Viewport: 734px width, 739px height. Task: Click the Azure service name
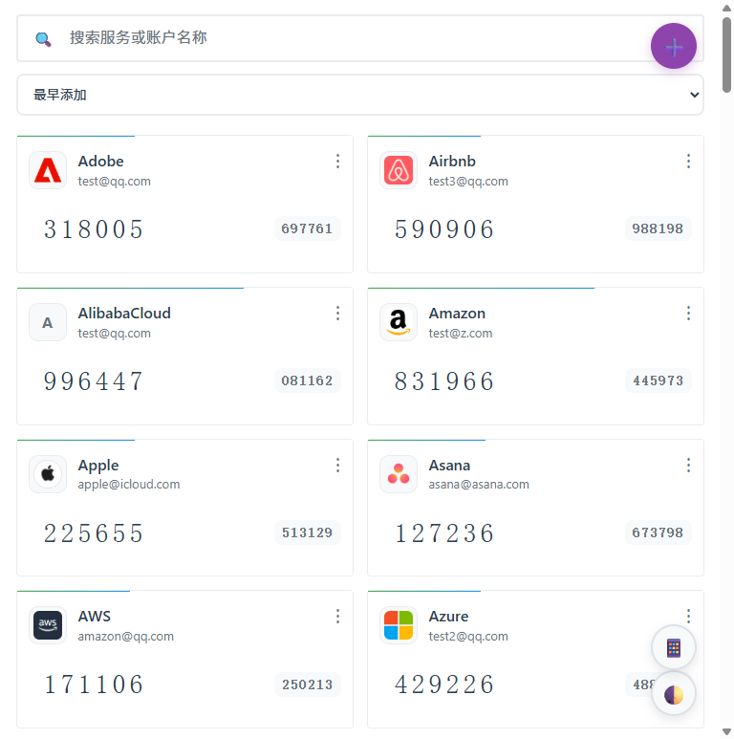(x=448, y=616)
